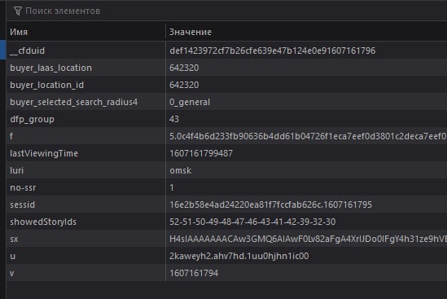Viewport: 447px width, 299px height.
Task: Select the buyer_selected_search_radius4 cookie name
Action: [74, 102]
